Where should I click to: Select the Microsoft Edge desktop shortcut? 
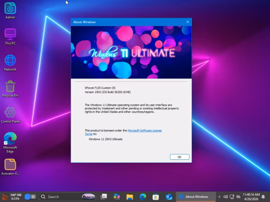click(10, 142)
